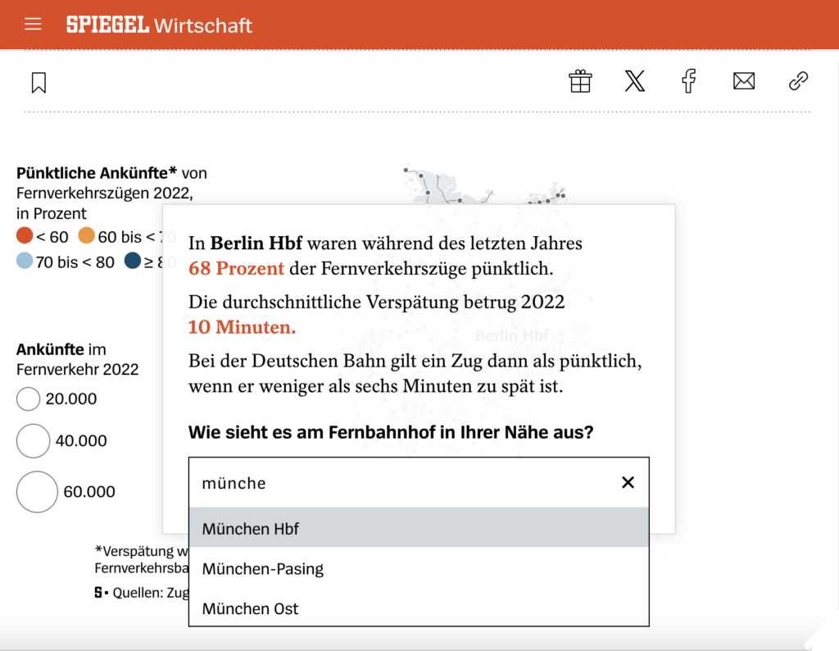Copy the article link
This screenshot has height=651, width=839.
coord(798,81)
